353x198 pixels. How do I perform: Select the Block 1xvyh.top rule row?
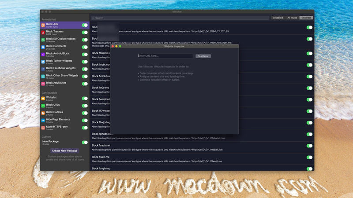(x=202, y=168)
